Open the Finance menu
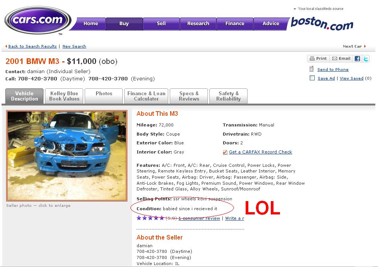The image size is (378, 267). click(235, 24)
